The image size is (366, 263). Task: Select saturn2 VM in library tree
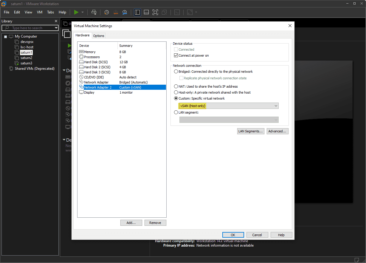(26, 58)
